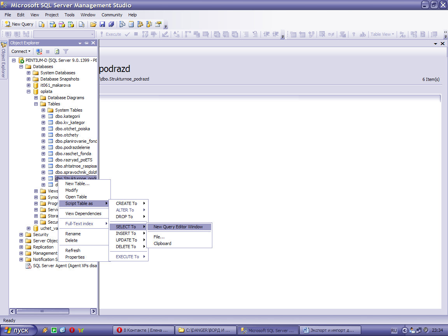The height and width of the screenshot is (336, 448).
Task: Collapse the oplata database node
Action: pos(28,91)
